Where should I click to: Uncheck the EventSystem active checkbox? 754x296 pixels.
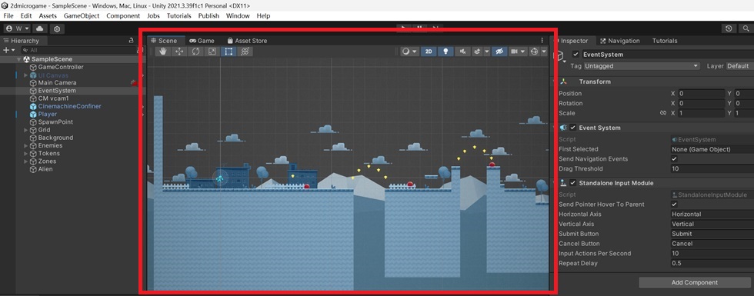coord(576,55)
